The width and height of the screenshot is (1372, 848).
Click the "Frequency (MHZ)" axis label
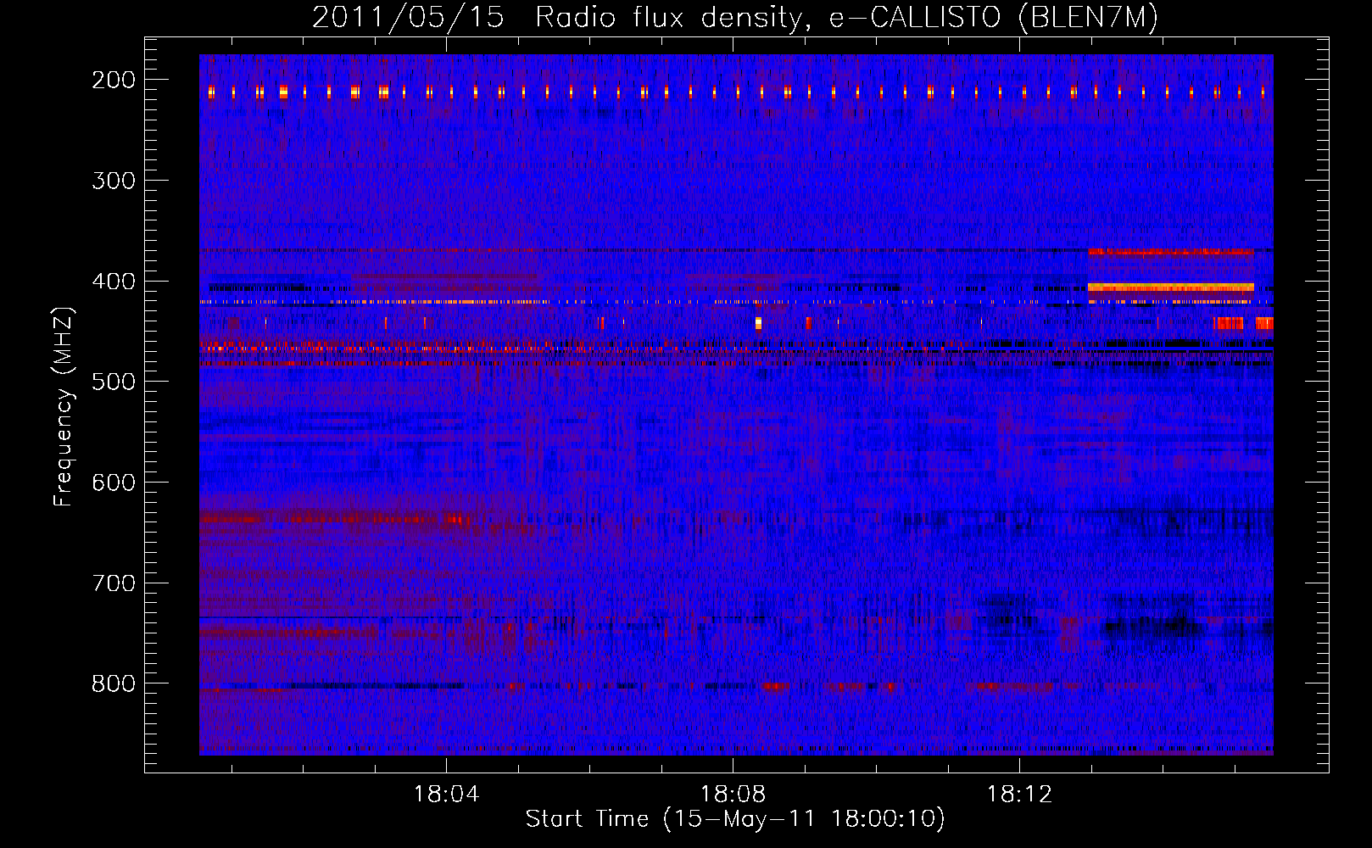64,406
